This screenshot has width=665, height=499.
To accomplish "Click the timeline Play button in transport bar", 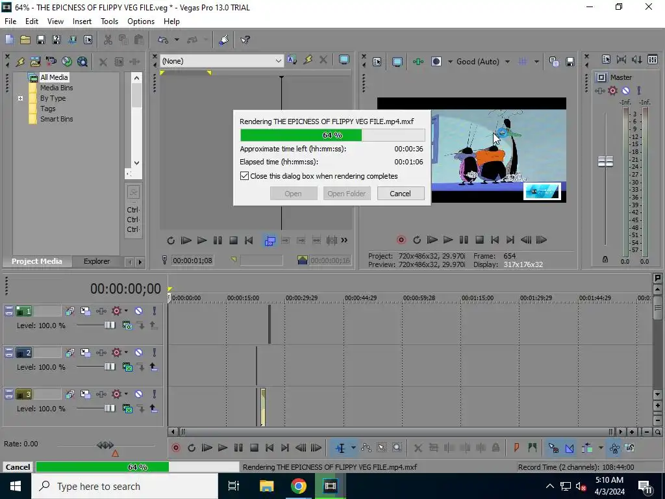I will point(223,448).
